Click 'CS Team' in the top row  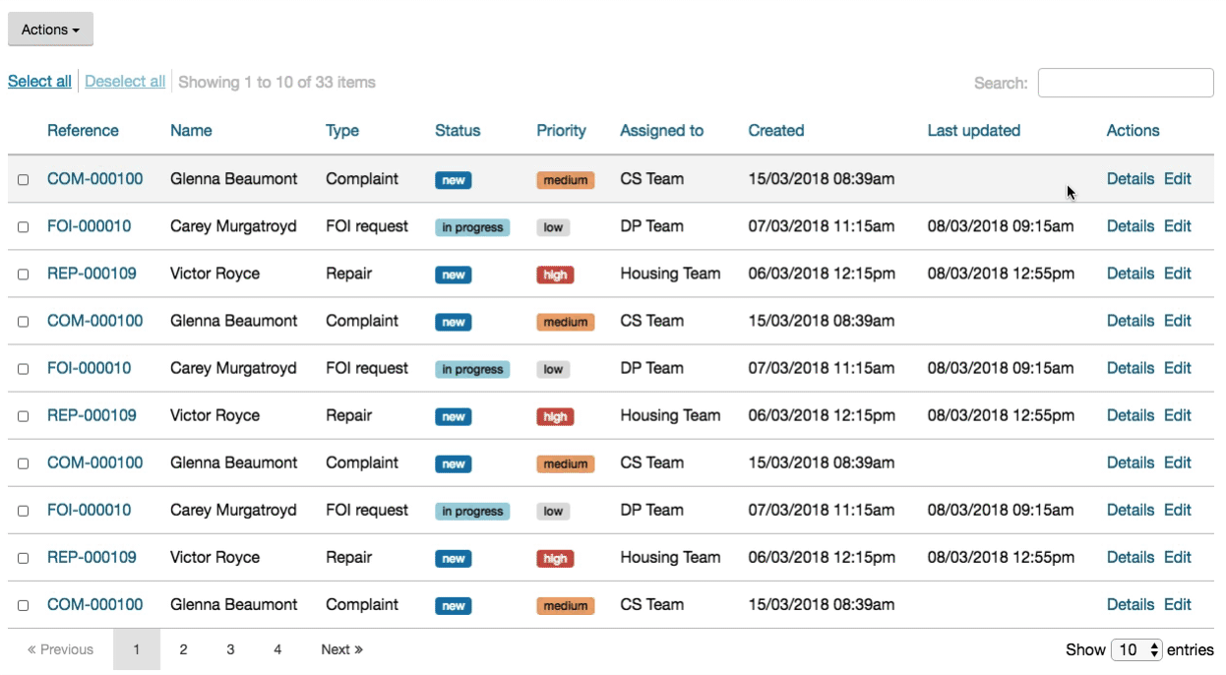click(x=651, y=179)
